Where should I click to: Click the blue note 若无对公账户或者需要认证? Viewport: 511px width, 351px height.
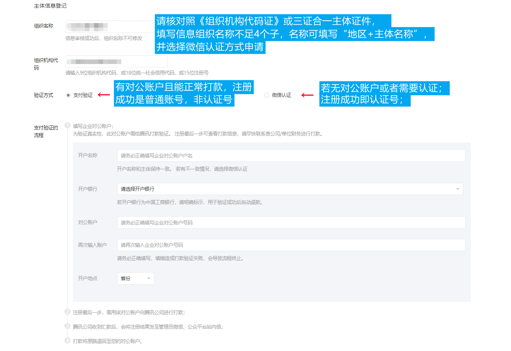[x=384, y=94]
